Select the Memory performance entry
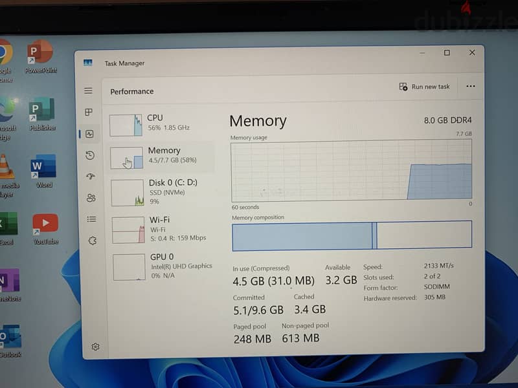Image resolution: width=518 pixels, height=388 pixels. coord(162,157)
